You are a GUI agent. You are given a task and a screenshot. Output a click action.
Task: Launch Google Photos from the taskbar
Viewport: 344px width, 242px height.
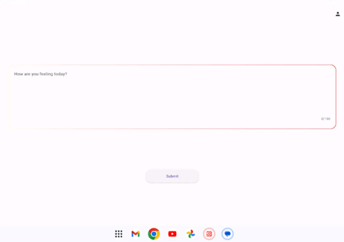(x=191, y=234)
